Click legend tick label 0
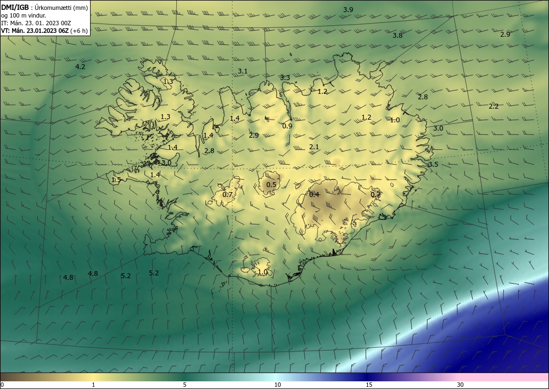The height and width of the screenshot is (389, 549). coord(2,385)
